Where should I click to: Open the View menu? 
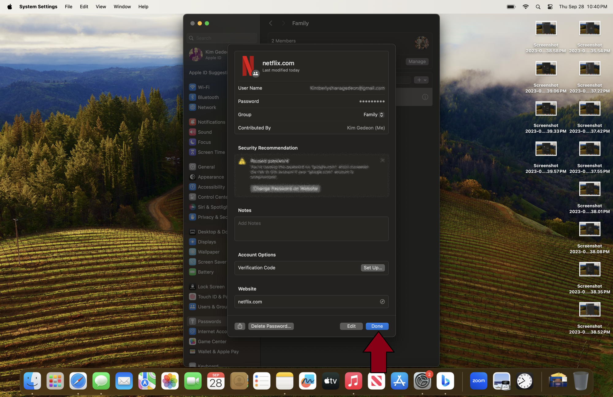(101, 7)
